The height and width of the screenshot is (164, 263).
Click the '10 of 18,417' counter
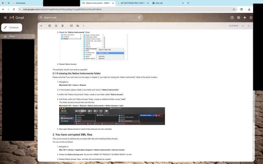click(234, 26)
